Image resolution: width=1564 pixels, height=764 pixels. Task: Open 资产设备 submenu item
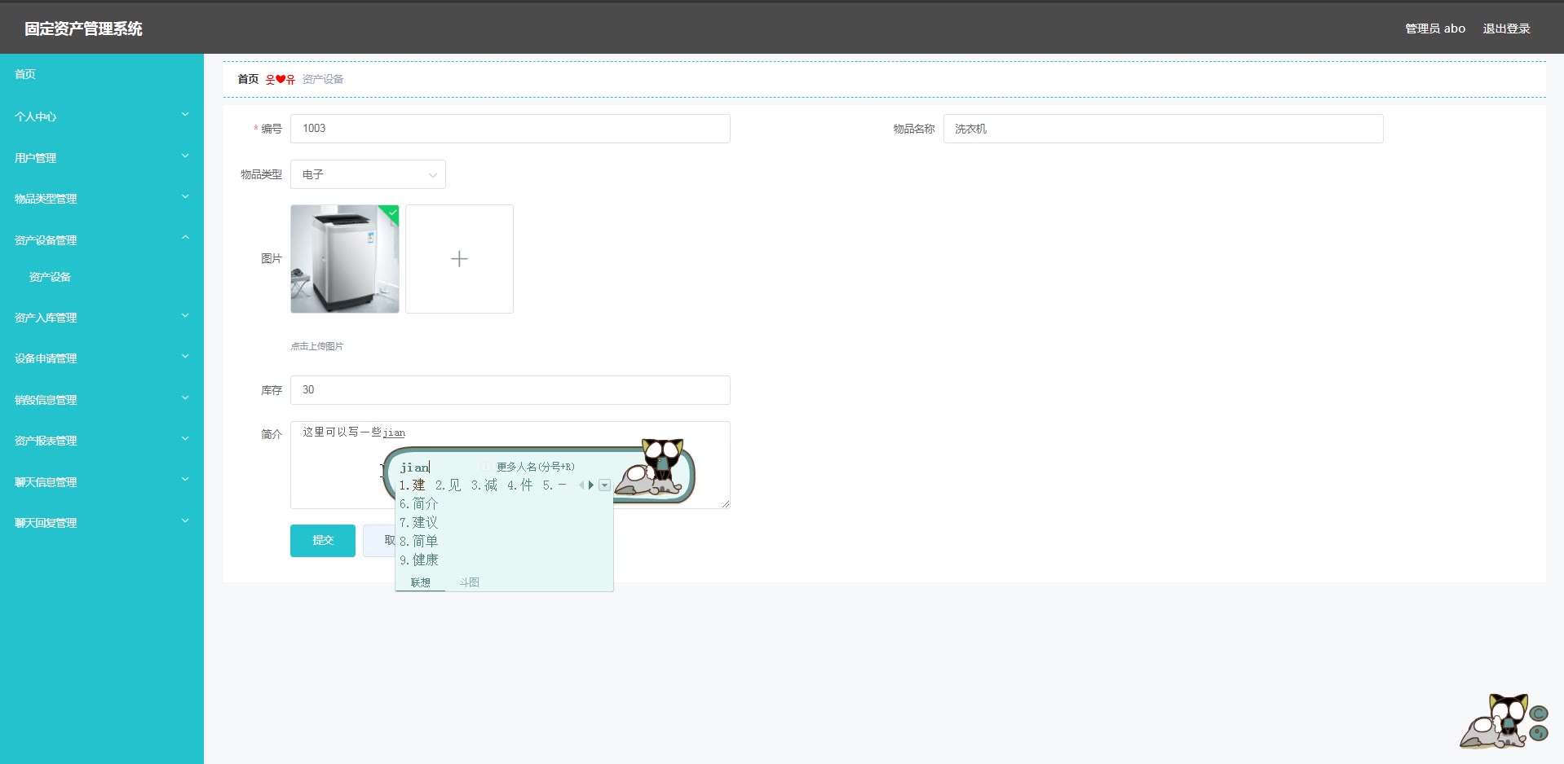pyautogui.click(x=102, y=277)
